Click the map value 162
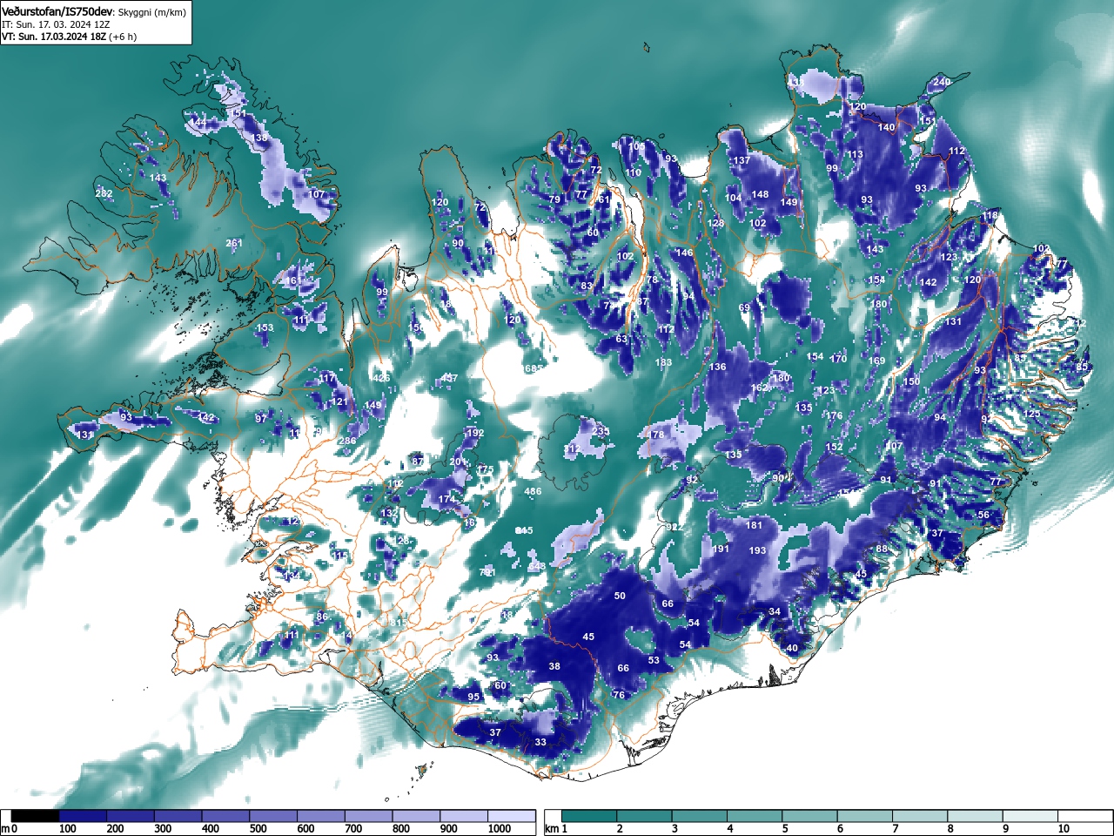 click(759, 388)
